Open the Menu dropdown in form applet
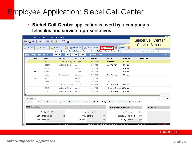 point(29,102)
